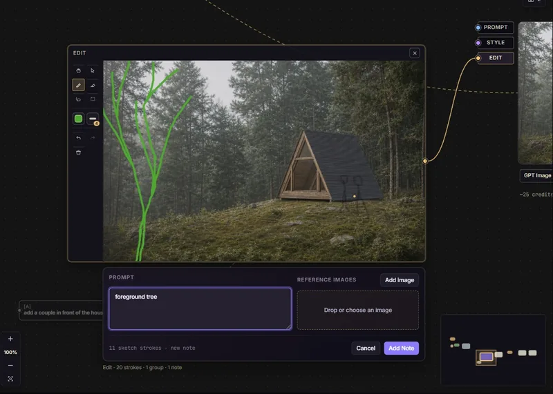Click the 'add a couple in front' note
Viewport: 553px width, 394px height.
pos(62,311)
